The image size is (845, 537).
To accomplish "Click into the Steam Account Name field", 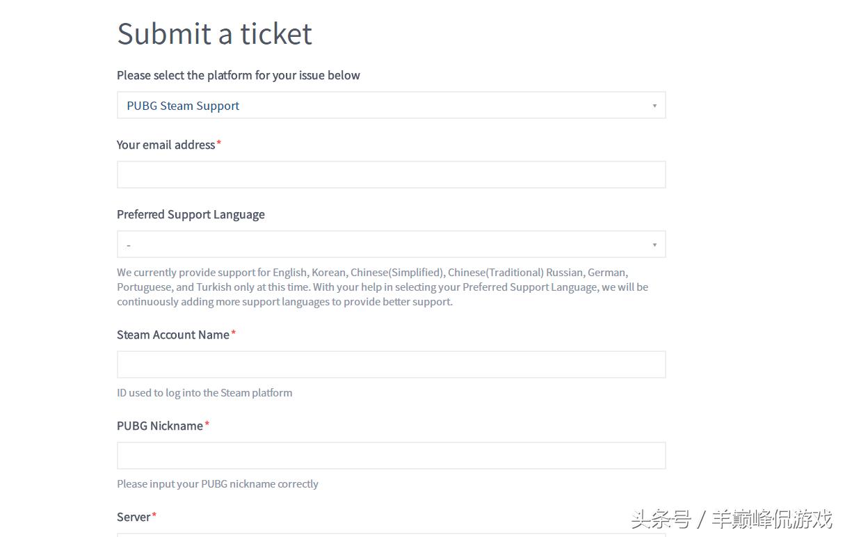I will point(391,364).
